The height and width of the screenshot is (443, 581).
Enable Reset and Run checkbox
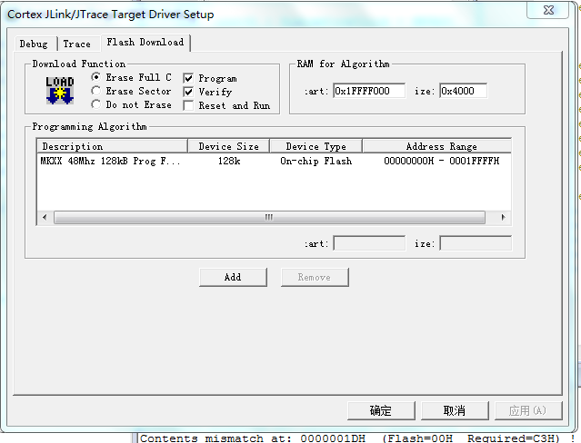click(188, 105)
